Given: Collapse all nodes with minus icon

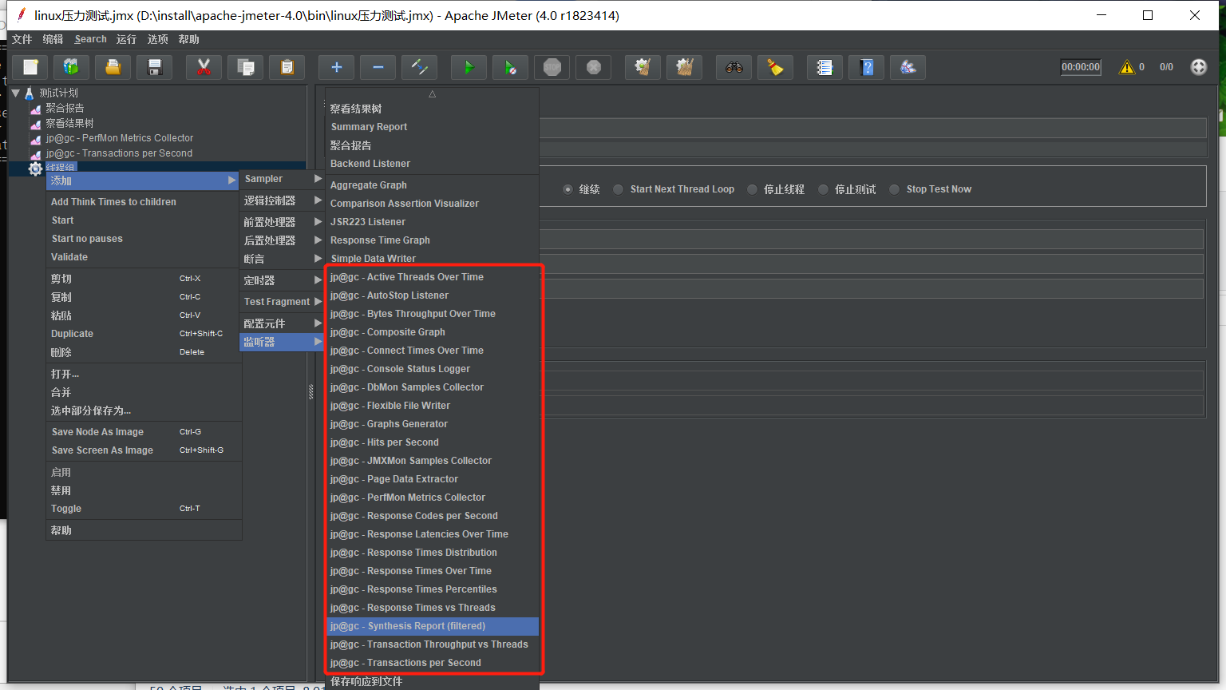Looking at the screenshot, I should (378, 68).
